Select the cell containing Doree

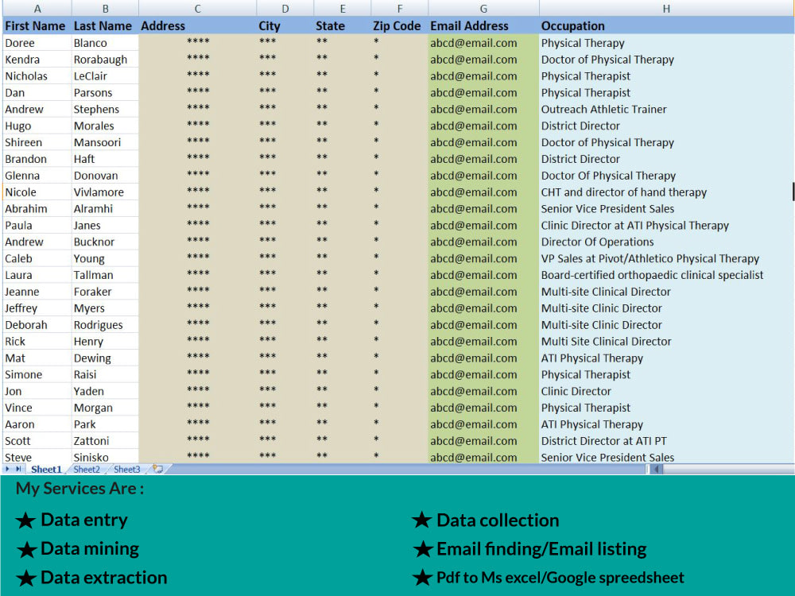[x=37, y=43]
